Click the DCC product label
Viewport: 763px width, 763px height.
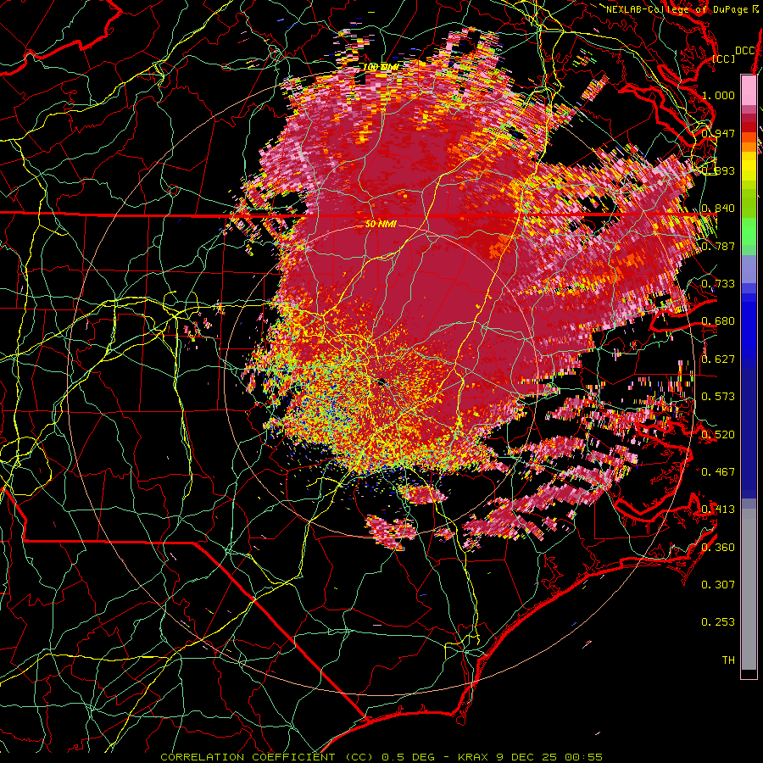[x=744, y=51]
